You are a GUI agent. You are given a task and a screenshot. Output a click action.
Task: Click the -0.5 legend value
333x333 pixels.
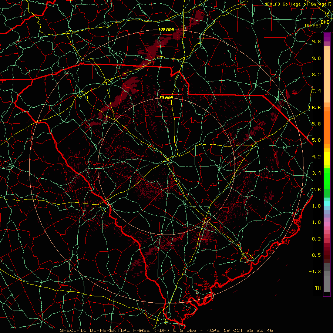[315, 255]
